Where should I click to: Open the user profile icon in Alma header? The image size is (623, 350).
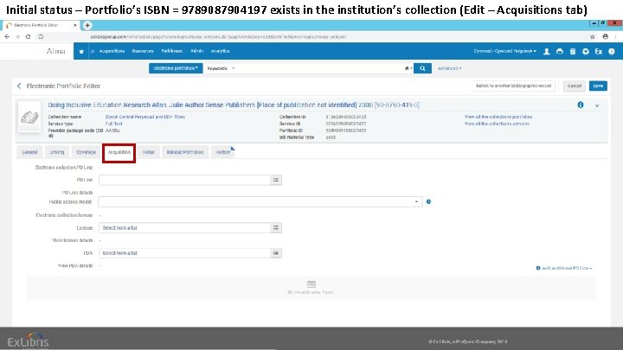[x=547, y=51]
